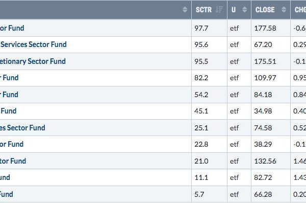Open the fund link with SCTR 82.2
306x203 pixels.
9,78
